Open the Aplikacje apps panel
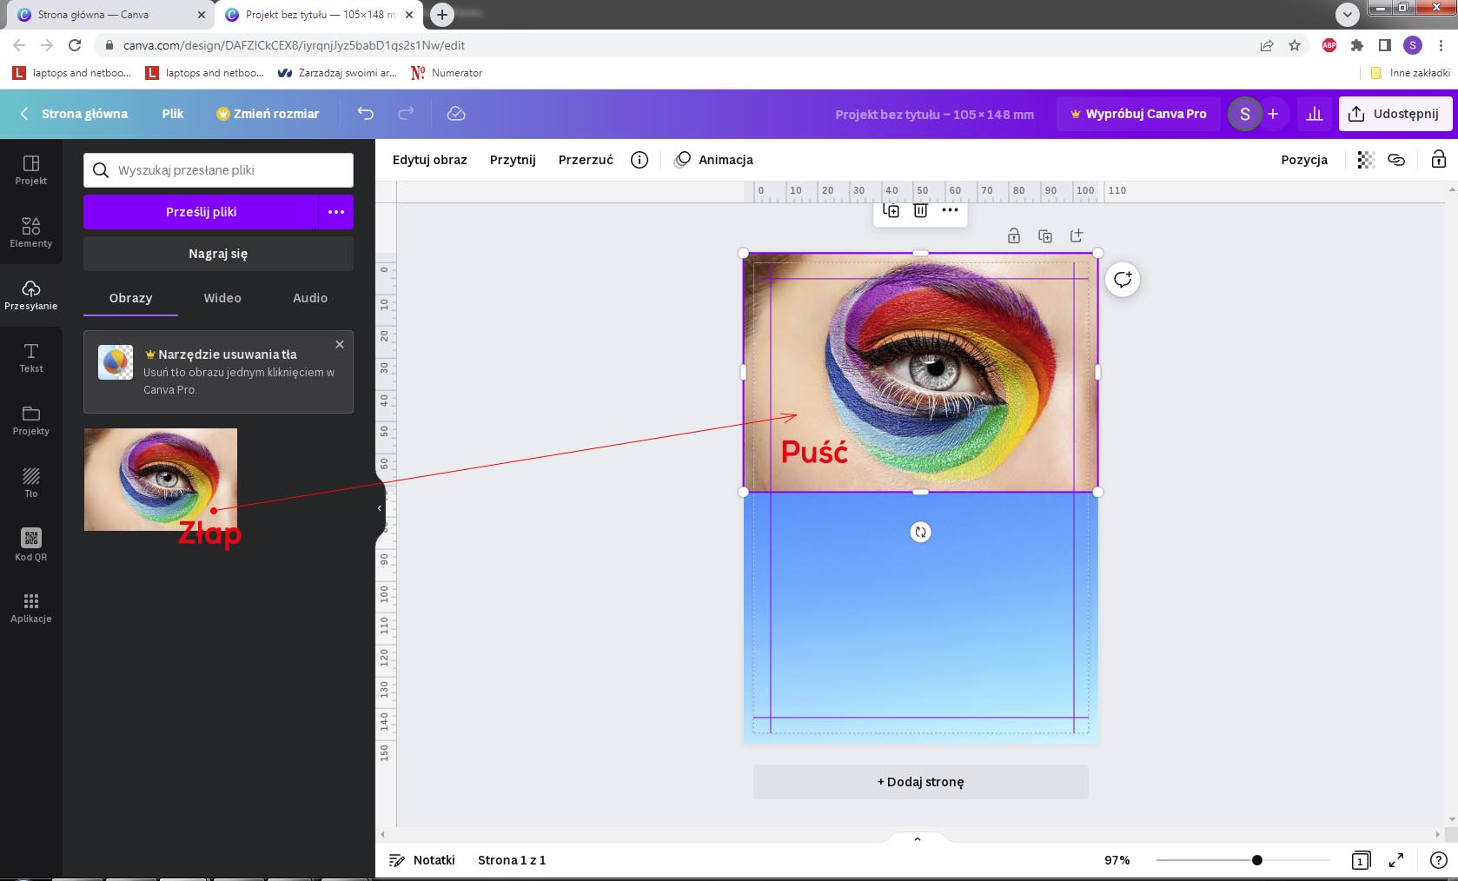 point(31,608)
